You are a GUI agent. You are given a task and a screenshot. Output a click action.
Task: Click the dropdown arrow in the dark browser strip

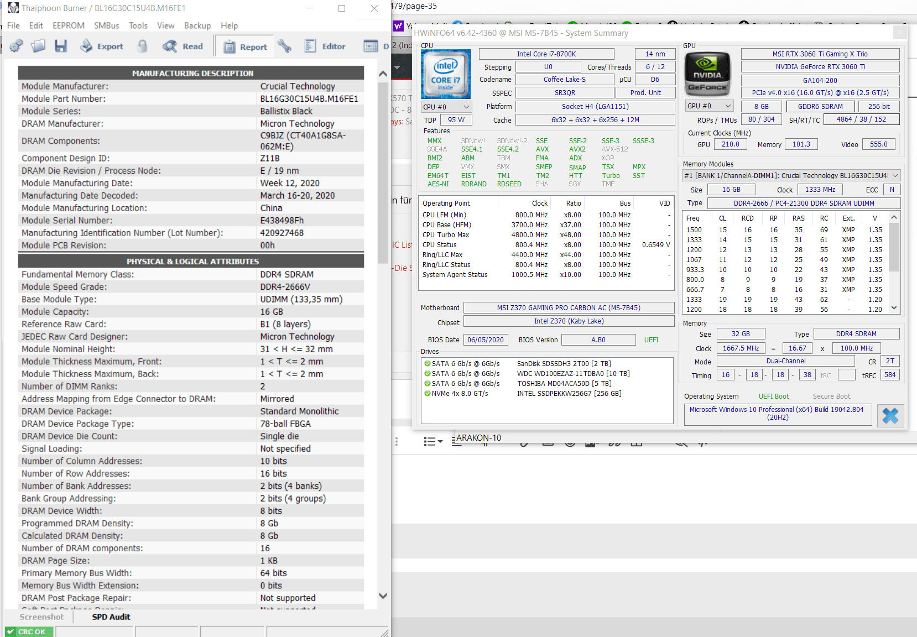click(x=397, y=67)
